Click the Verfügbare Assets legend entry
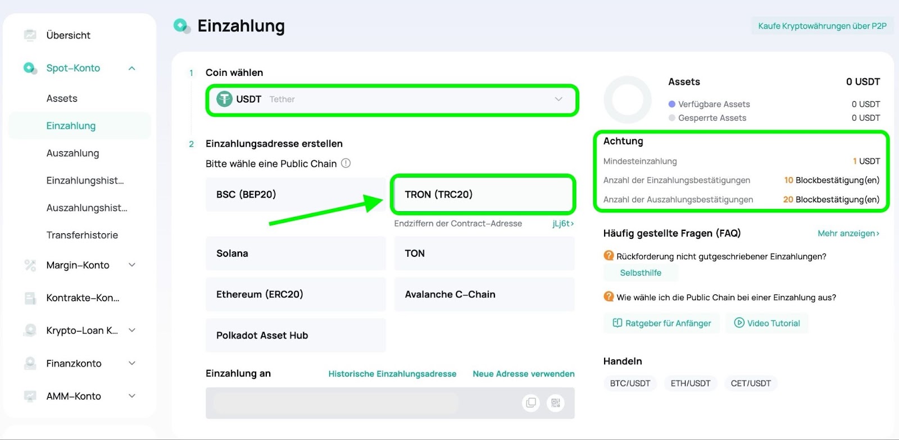The width and height of the screenshot is (899, 440). [x=709, y=104]
